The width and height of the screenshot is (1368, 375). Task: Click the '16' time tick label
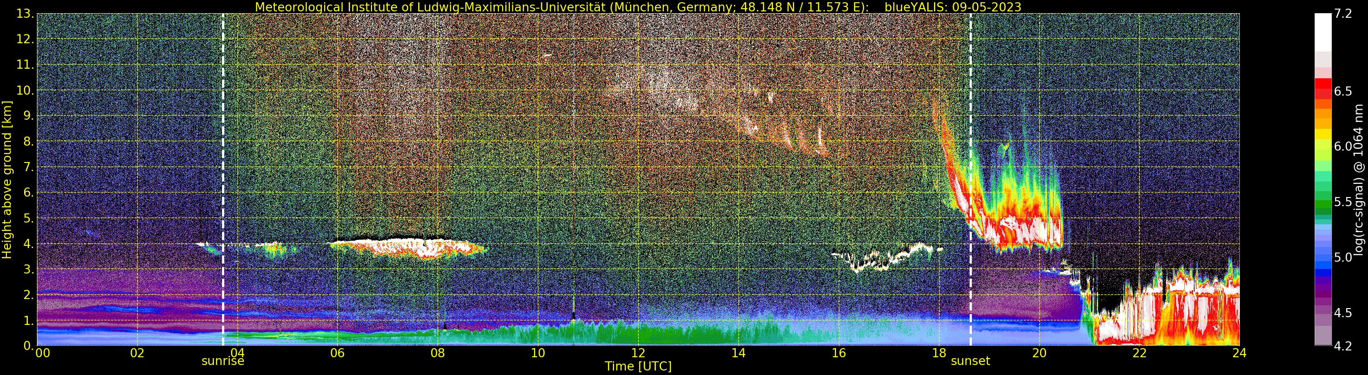point(839,353)
